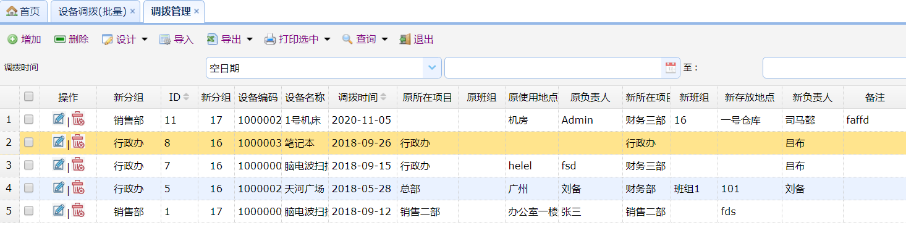This screenshot has height=225, width=906.
Task: Open the 导出 export dropdown menu
Action: click(230, 40)
